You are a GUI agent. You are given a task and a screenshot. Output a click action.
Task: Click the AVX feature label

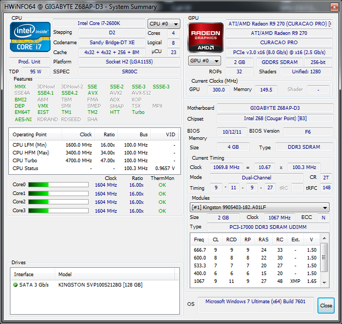click(93, 93)
